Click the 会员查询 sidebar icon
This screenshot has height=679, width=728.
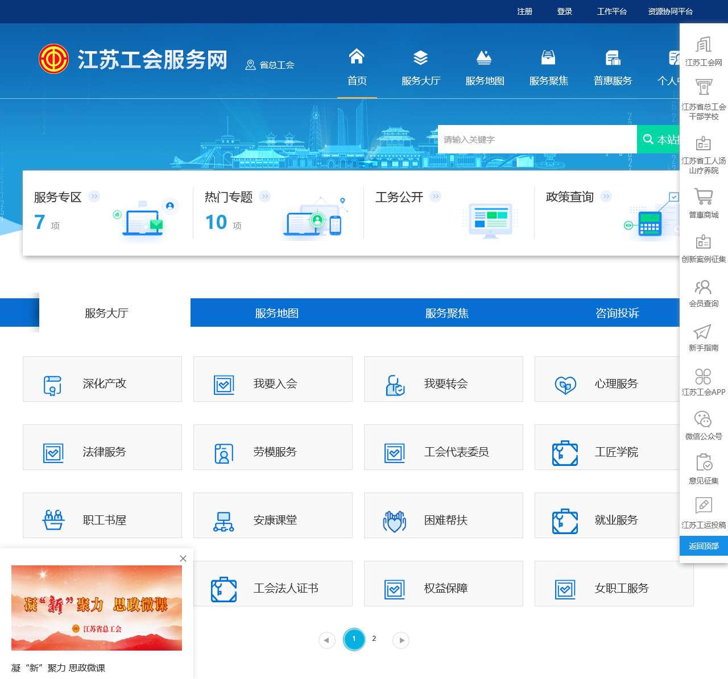[x=704, y=287]
